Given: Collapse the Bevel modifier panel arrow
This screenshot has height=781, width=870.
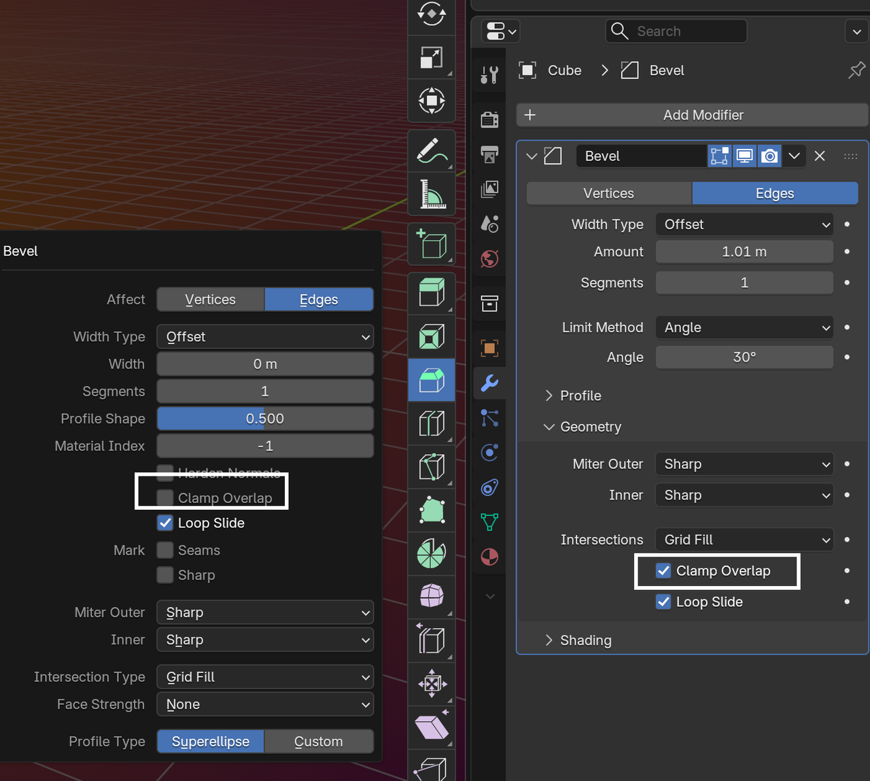Looking at the screenshot, I should (532, 156).
